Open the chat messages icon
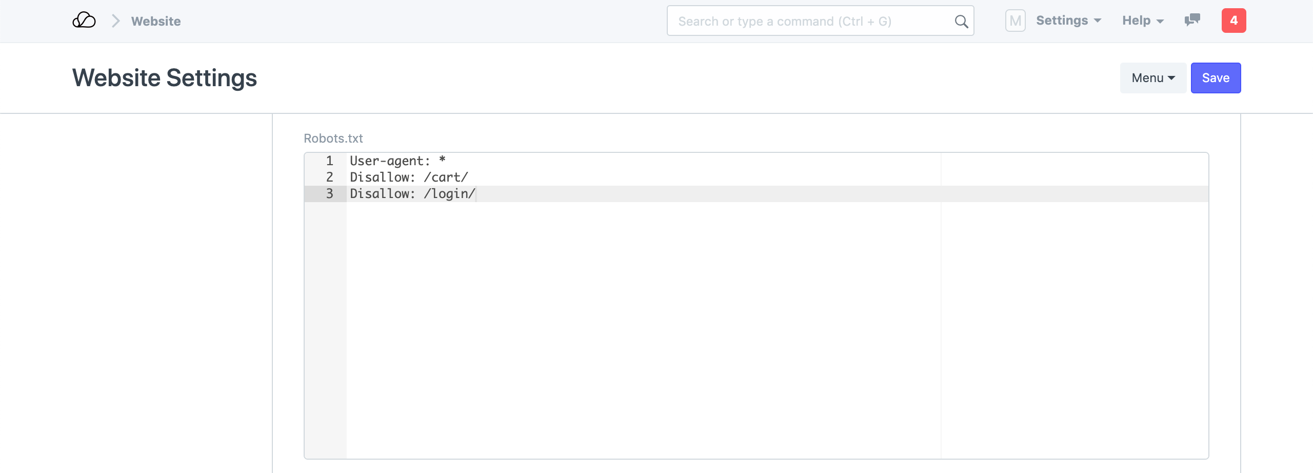 coord(1192,21)
